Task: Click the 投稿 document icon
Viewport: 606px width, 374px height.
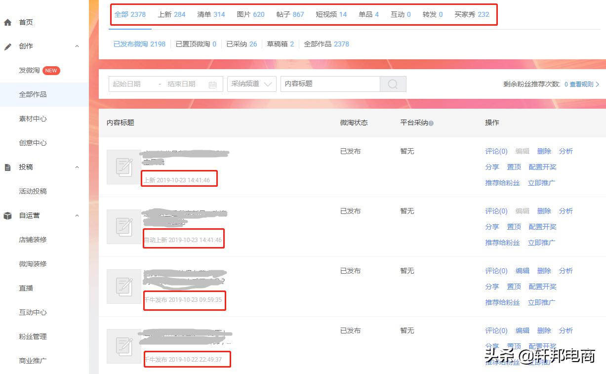Action: (7, 167)
